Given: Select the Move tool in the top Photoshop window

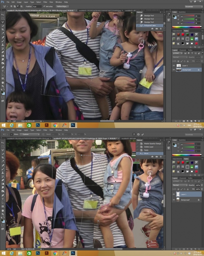Looking at the screenshot, I should click(x=3, y=15).
